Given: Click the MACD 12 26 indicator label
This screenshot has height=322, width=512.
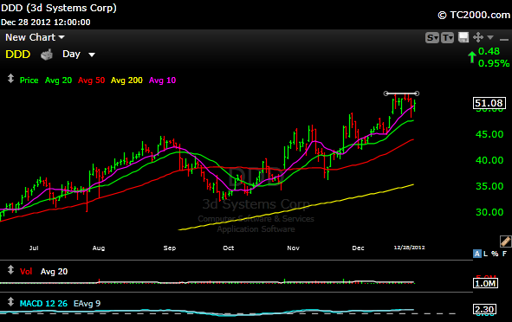Looking at the screenshot, I should (43, 304).
